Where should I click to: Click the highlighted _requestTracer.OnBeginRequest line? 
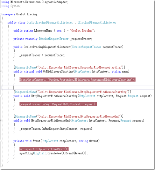[58, 104]
